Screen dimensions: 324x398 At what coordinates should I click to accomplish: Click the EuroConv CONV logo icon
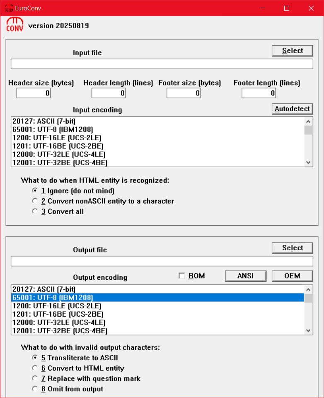[x=15, y=25]
